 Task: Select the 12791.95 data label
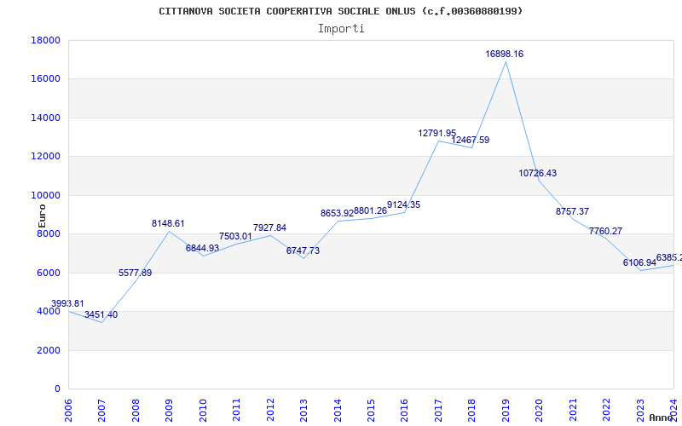click(x=437, y=134)
